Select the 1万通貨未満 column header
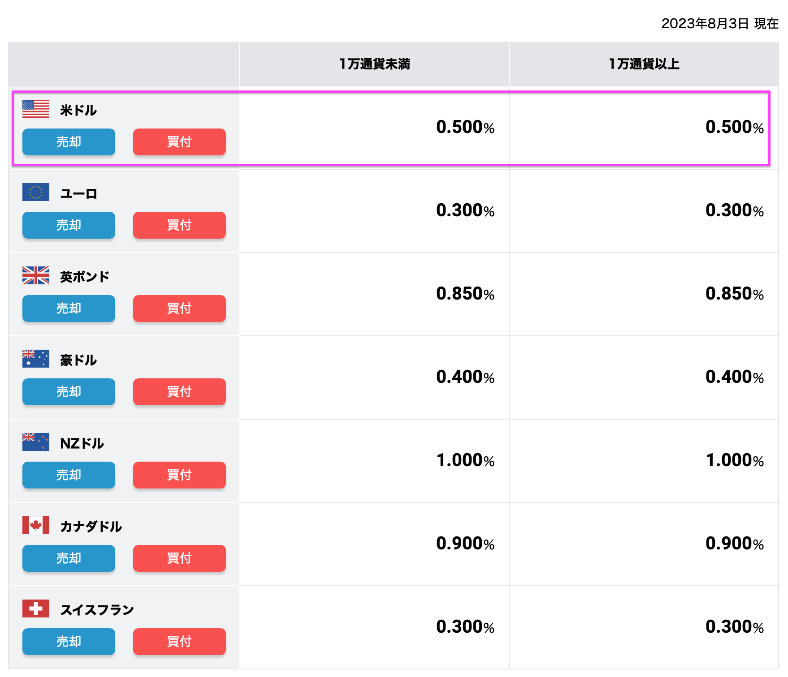This screenshot has height=677, width=788. [x=374, y=64]
